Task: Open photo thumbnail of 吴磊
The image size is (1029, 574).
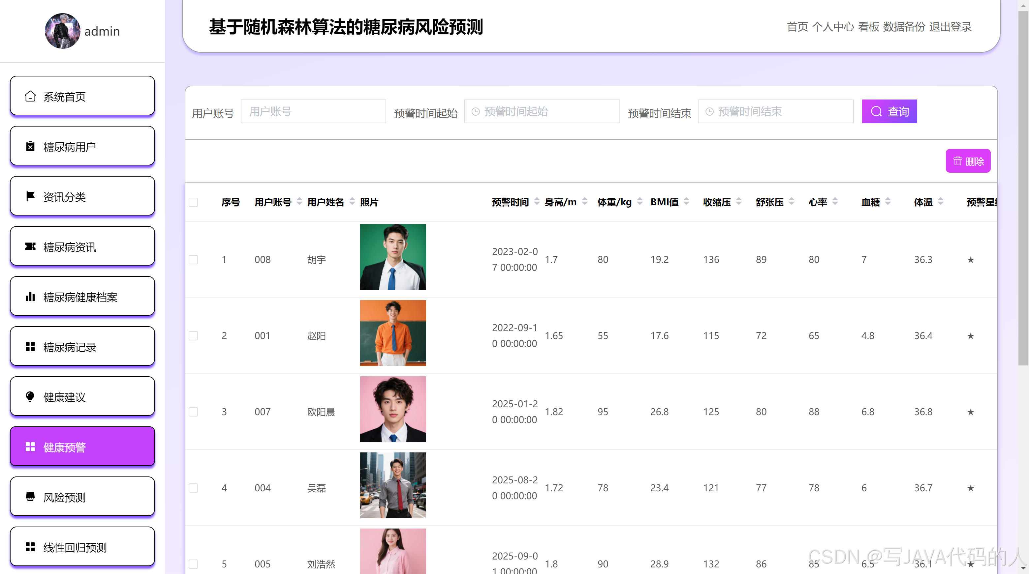Action: pos(393,485)
